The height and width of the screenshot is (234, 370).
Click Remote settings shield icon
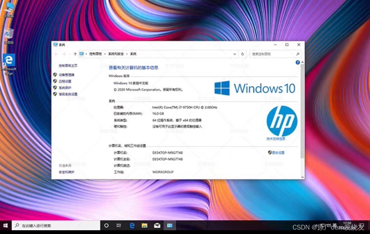[55, 81]
